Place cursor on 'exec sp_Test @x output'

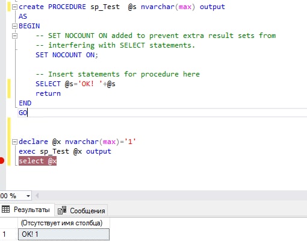(65, 151)
